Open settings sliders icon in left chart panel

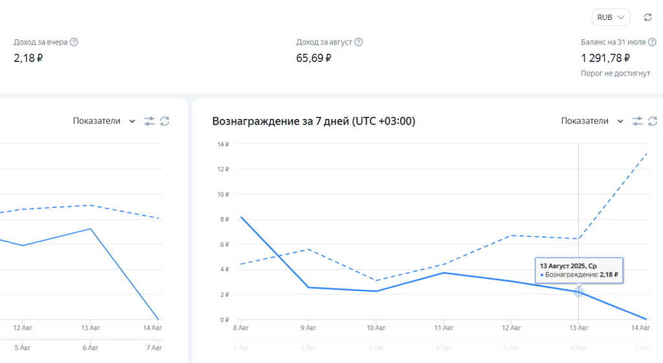coord(150,121)
